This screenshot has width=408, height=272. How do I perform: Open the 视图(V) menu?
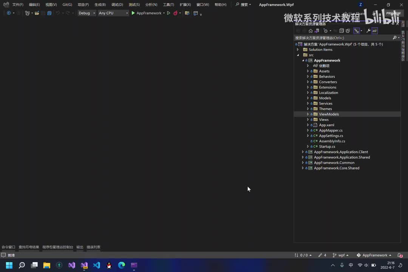[51, 5]
